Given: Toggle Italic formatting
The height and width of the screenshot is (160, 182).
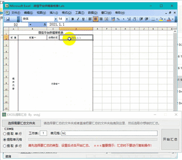Looking at the screenshot, I should coord(78,19).
